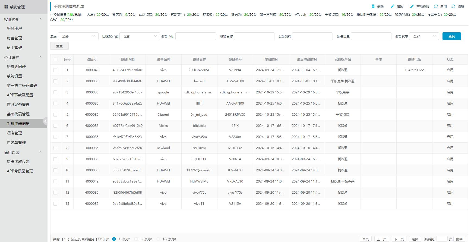This screenshot has height=242, width=471.
Task: Click the 系统管理 grid icon
Action: pos(6,7)
